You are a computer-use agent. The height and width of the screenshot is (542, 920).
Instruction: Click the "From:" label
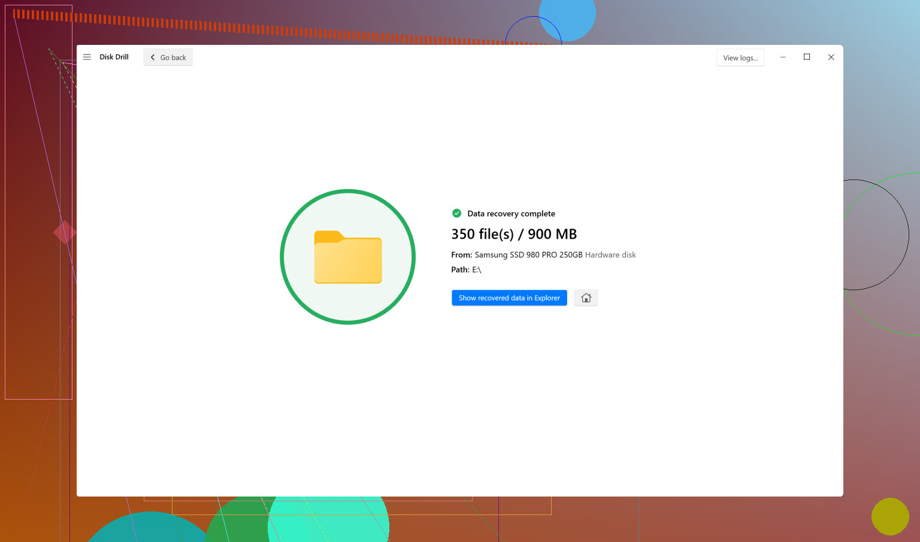click(461, 255)
